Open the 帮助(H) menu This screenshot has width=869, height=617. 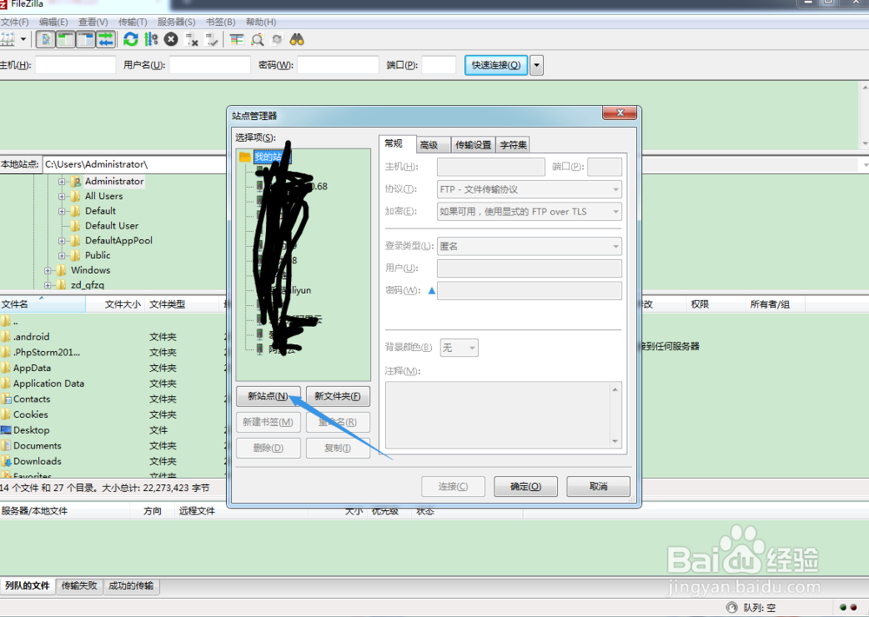click(261, 23)
